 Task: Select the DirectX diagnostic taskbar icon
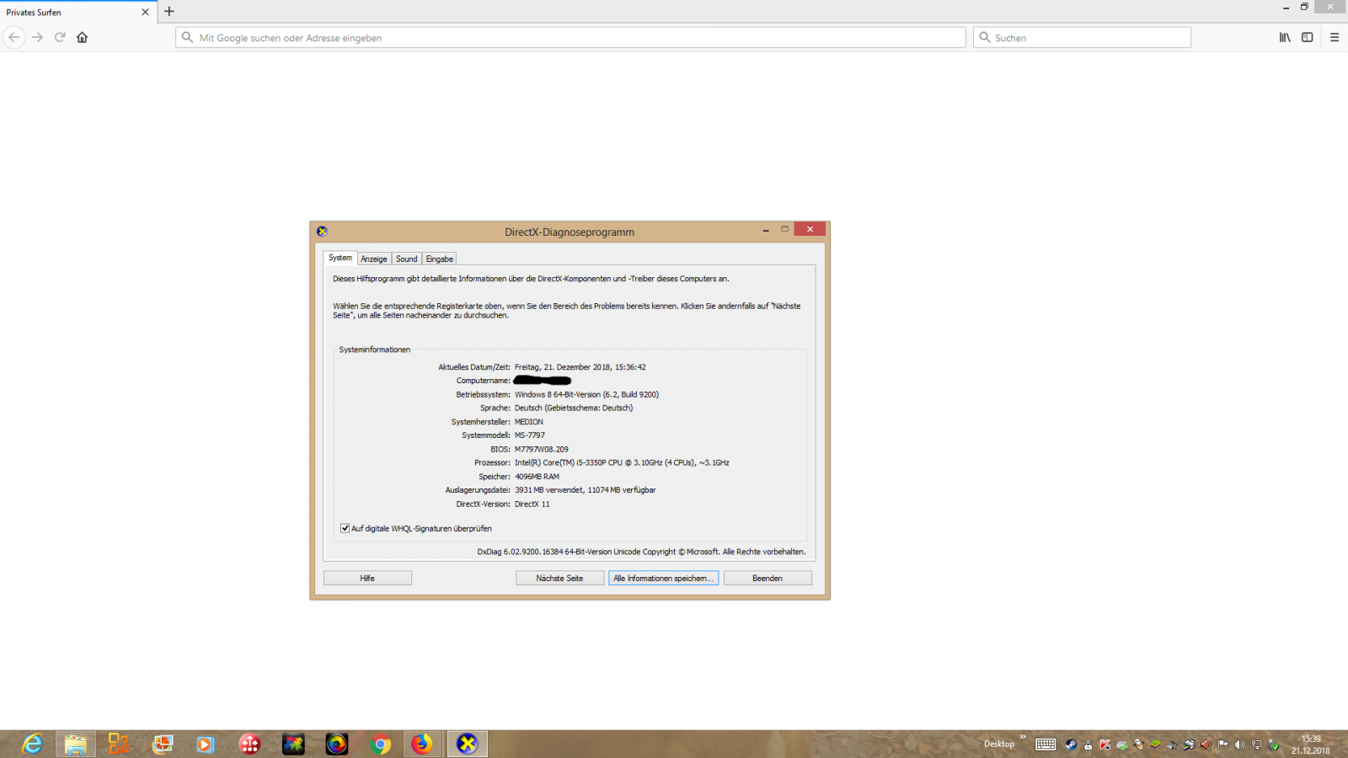tap(467, 744)
